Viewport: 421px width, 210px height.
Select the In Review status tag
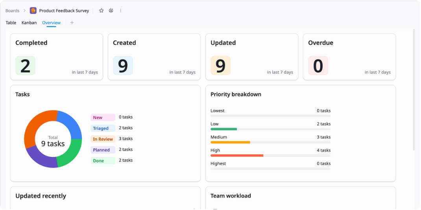click(103, 139)
